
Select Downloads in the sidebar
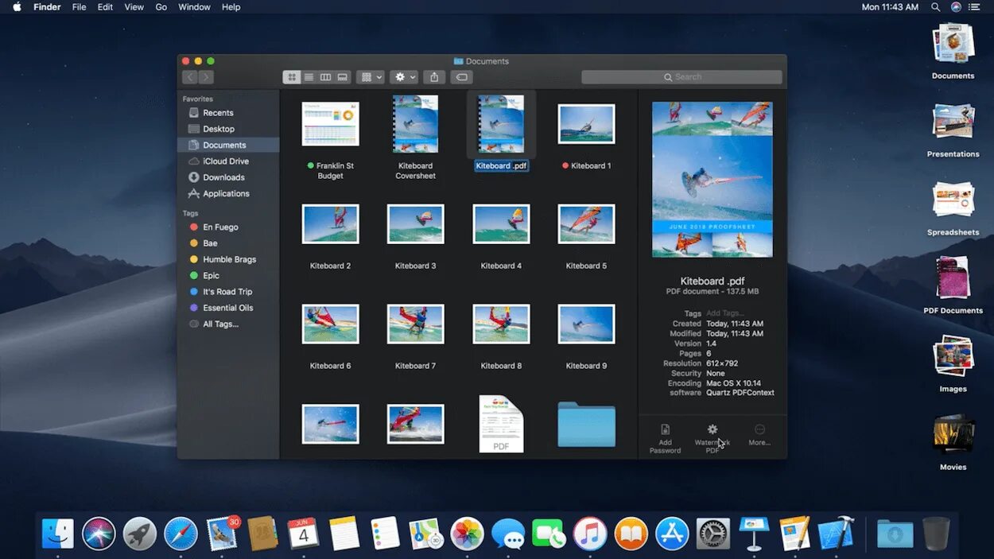pyautogui.click(x=228, y=177)
